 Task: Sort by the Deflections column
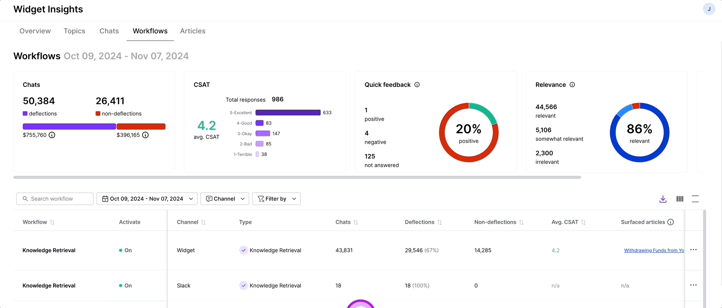click(x=439, y=222)
